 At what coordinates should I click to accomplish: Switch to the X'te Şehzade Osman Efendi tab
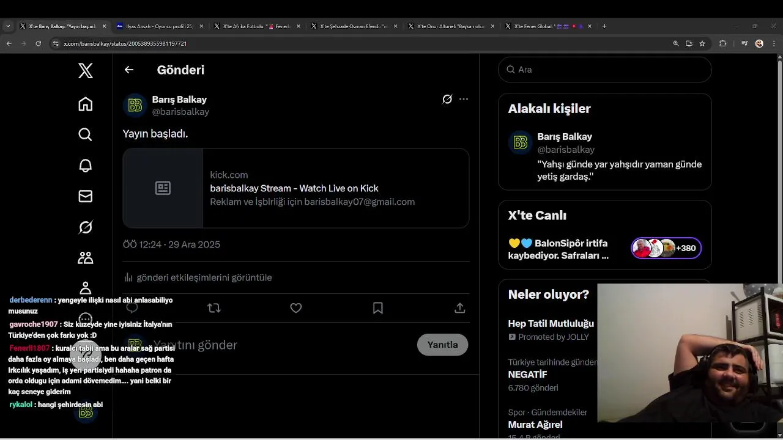tap(354, 26)
